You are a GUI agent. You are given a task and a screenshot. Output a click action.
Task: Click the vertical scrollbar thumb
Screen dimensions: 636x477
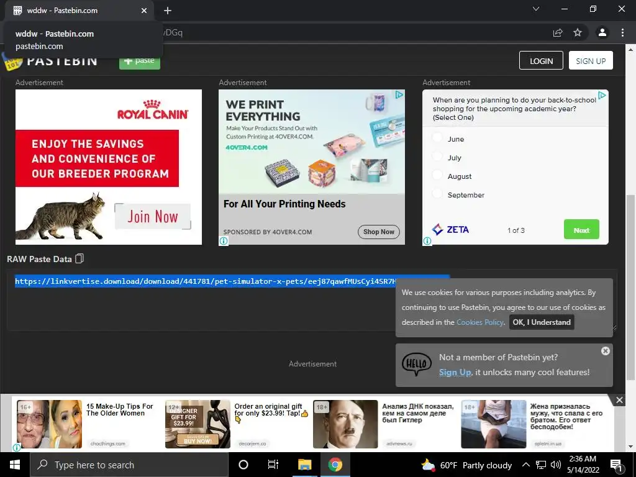pyautogui.click(x=630, y=287)
